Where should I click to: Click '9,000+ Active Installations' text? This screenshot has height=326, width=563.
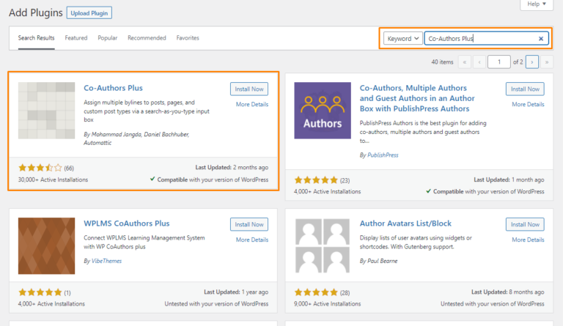point(328,304)
